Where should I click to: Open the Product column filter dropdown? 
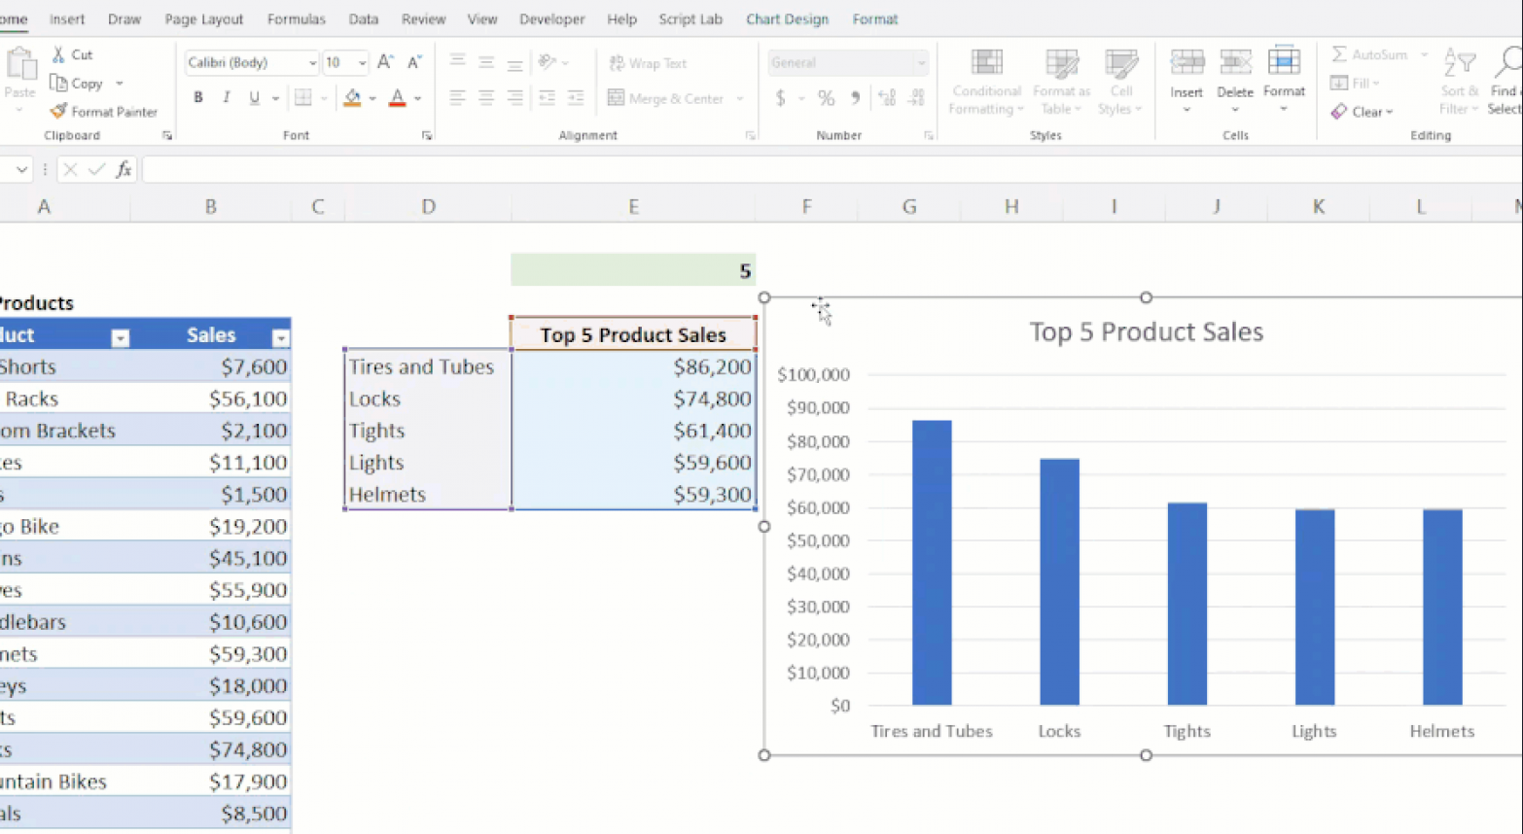tap(121, 338)
